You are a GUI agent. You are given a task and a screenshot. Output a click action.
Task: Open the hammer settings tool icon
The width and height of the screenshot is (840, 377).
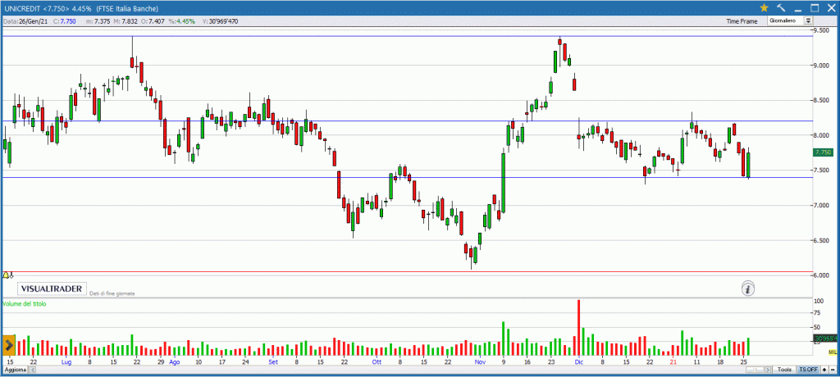point(781,7)
